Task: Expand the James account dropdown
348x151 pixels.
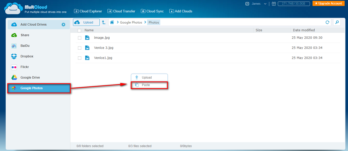Action: point(265,4)
